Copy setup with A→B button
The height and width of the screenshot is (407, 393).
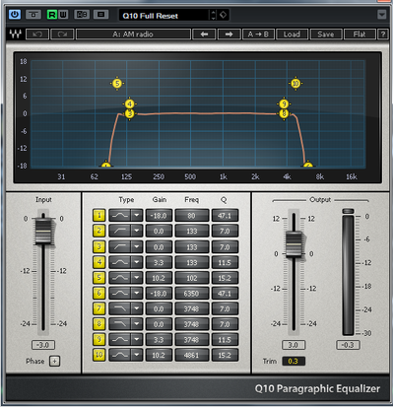[x=258, y=34]
